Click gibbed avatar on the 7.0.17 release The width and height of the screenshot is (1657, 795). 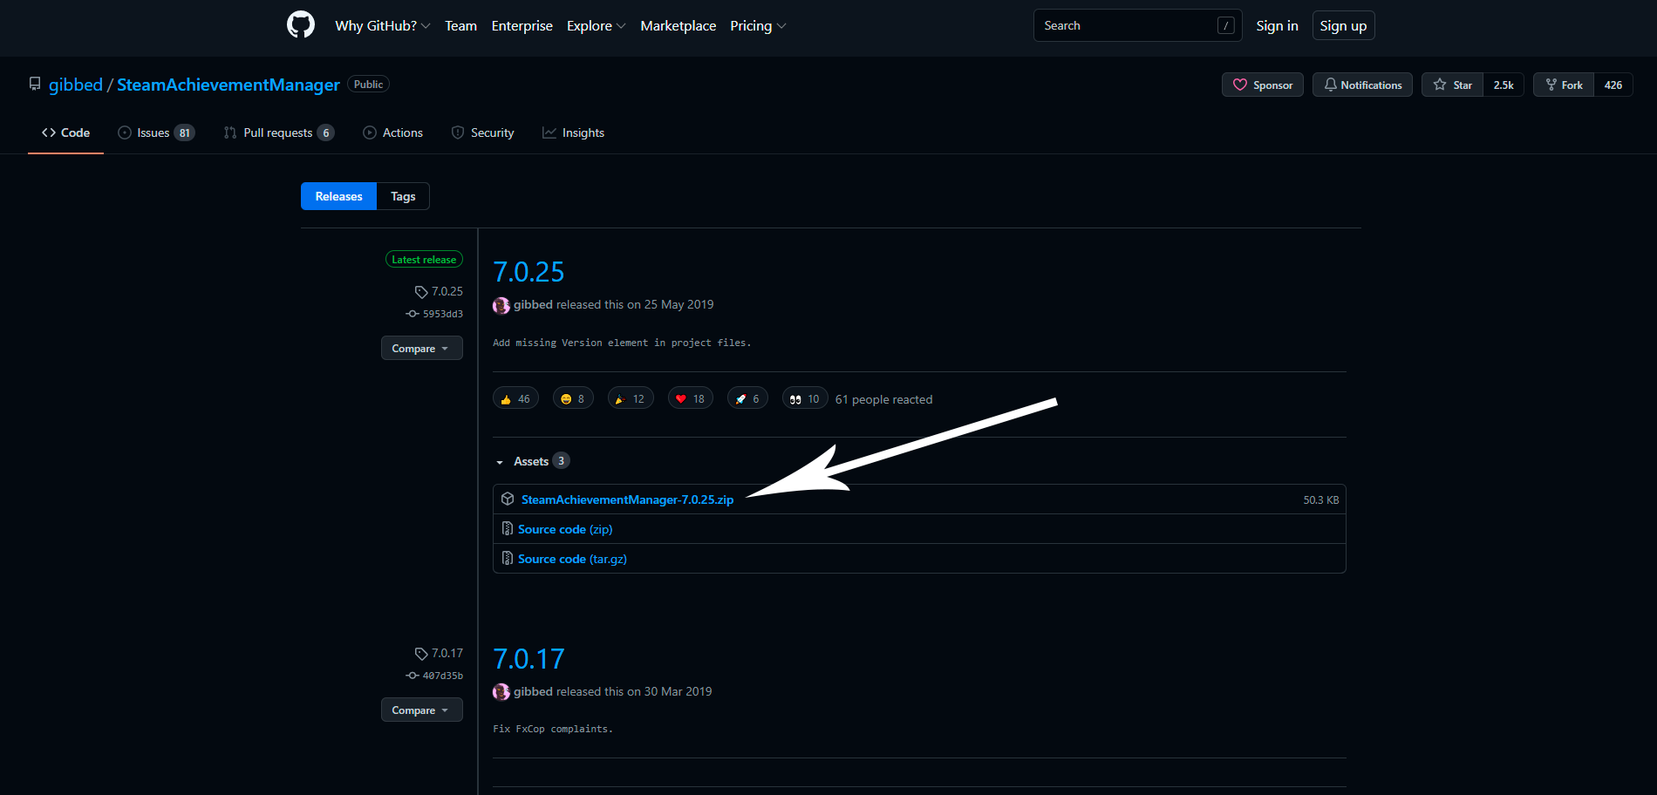pos(501,692)
